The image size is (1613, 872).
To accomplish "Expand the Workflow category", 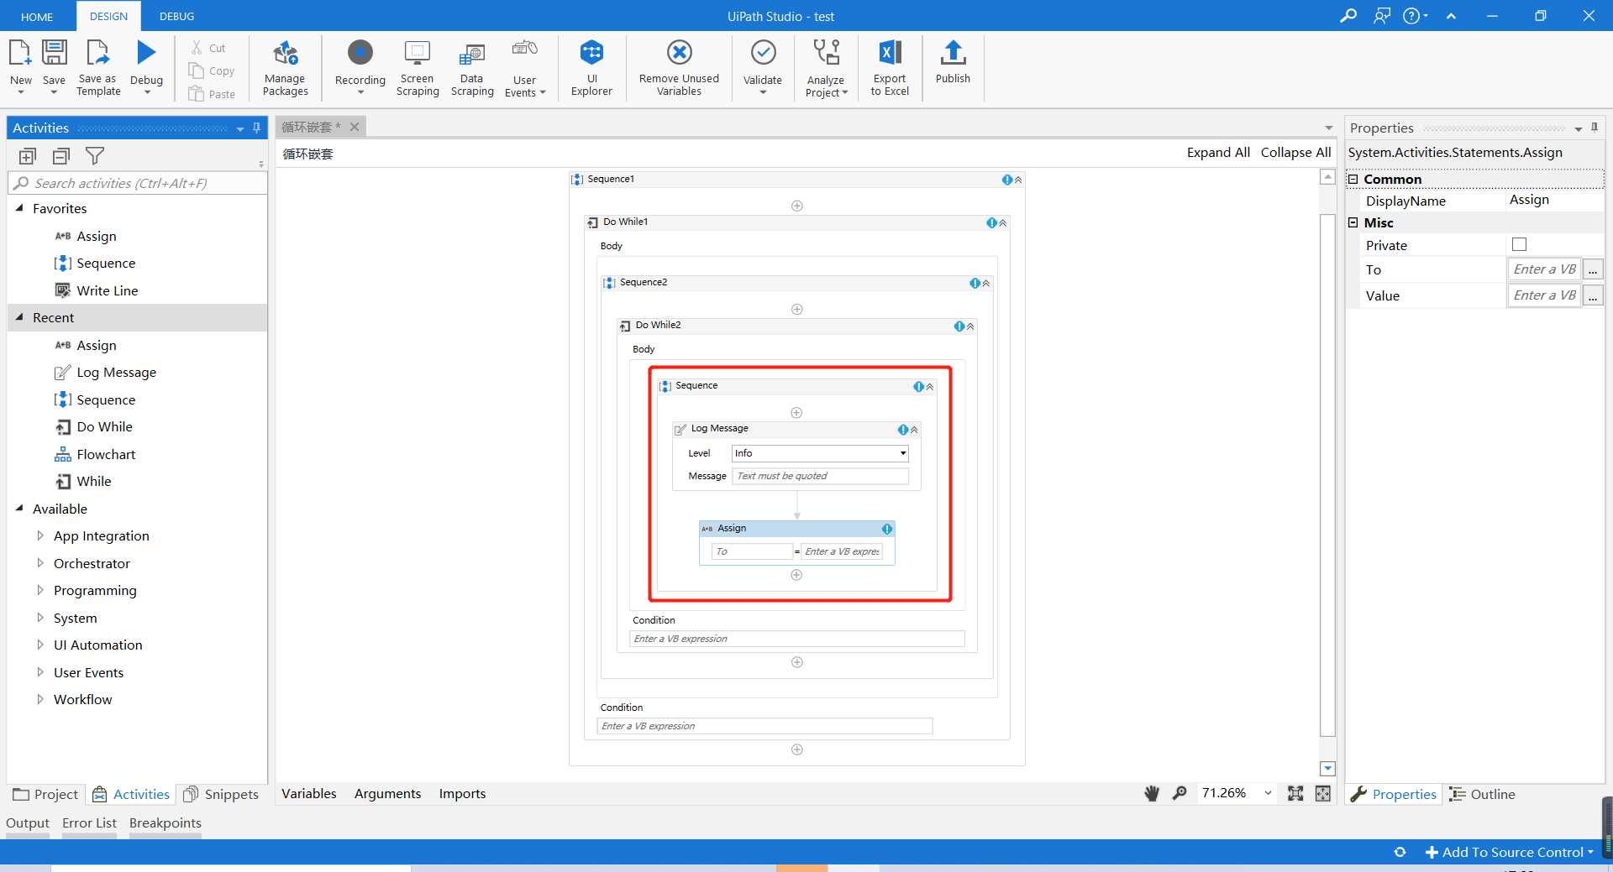I will tap(39, 699).
